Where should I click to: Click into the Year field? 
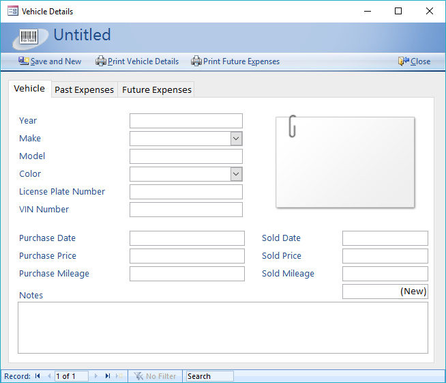pyautogui.click(x=185, y=121)
